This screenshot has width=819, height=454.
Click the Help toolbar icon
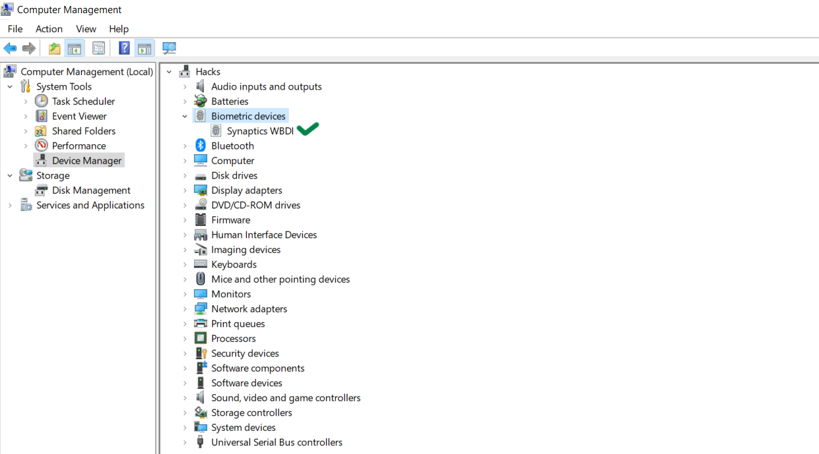click(123, 47)
